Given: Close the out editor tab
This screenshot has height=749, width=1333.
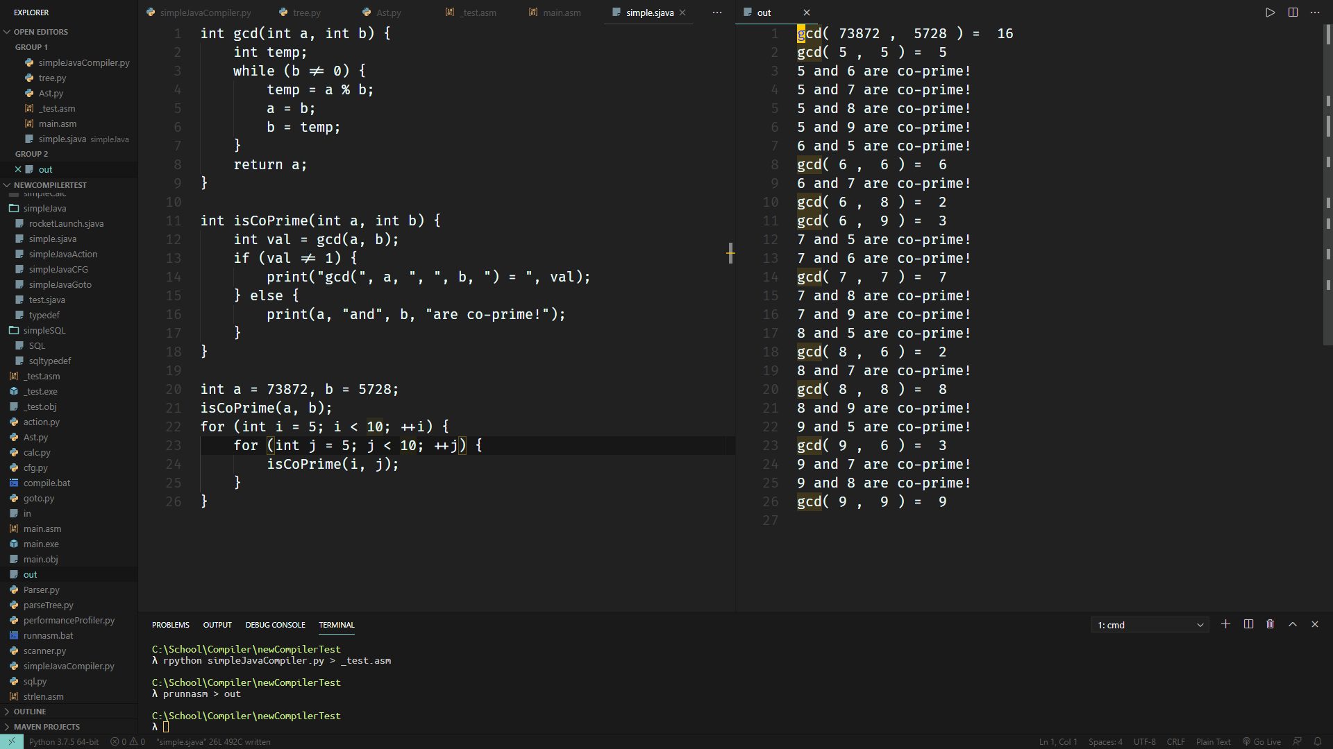Looking at the screenshot, I should click(x=807, y=12).
